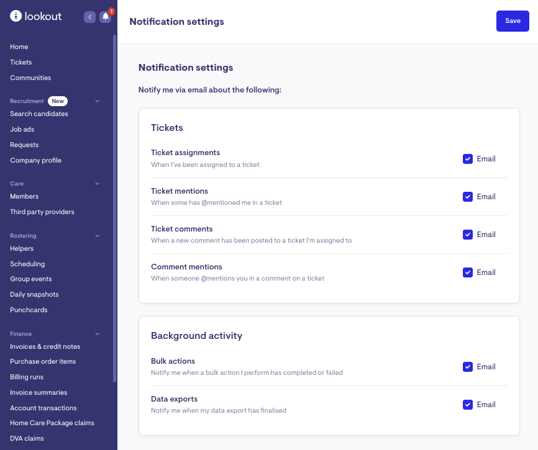Collapse the Recruitment section chevron
Image resolution: width=538 pixels, height=450 pixels.
(97, 101)
